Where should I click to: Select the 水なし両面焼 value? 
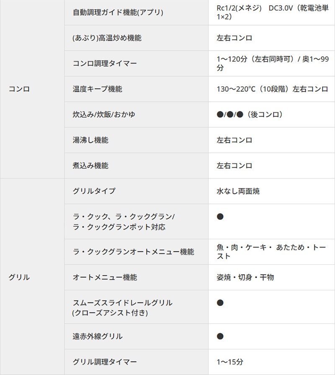pyautogui.click(x=238, y=191)
